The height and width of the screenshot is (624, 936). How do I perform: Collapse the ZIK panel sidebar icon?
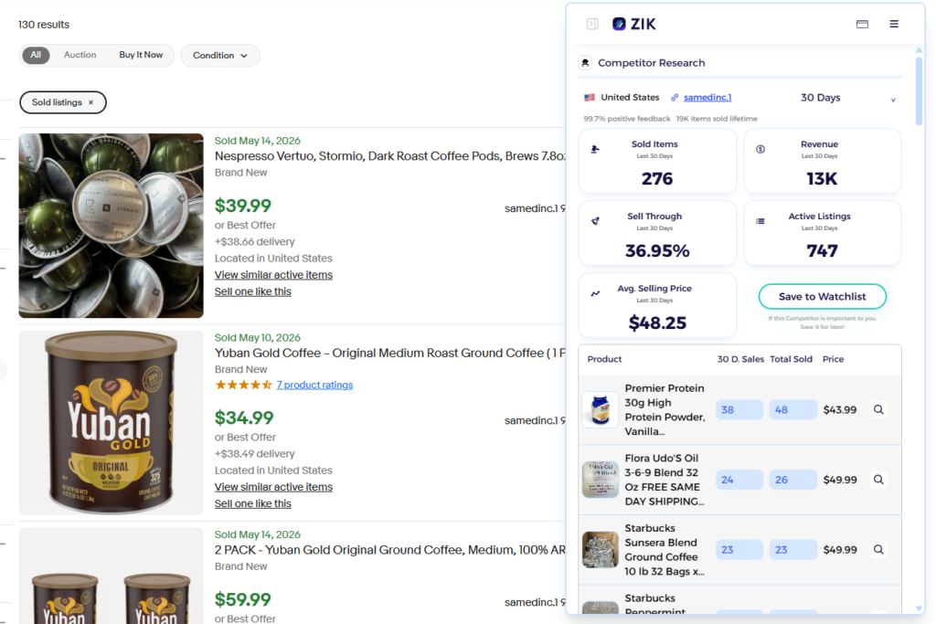tap(592, 24)
